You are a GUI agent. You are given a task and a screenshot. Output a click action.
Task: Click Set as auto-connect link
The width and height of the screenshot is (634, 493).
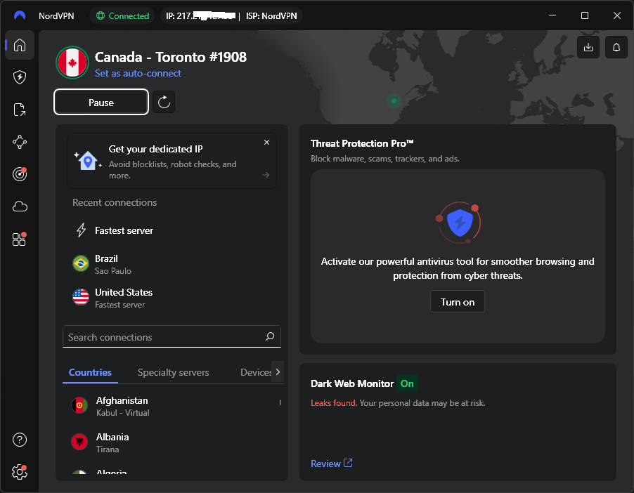[x=138, y=73]
